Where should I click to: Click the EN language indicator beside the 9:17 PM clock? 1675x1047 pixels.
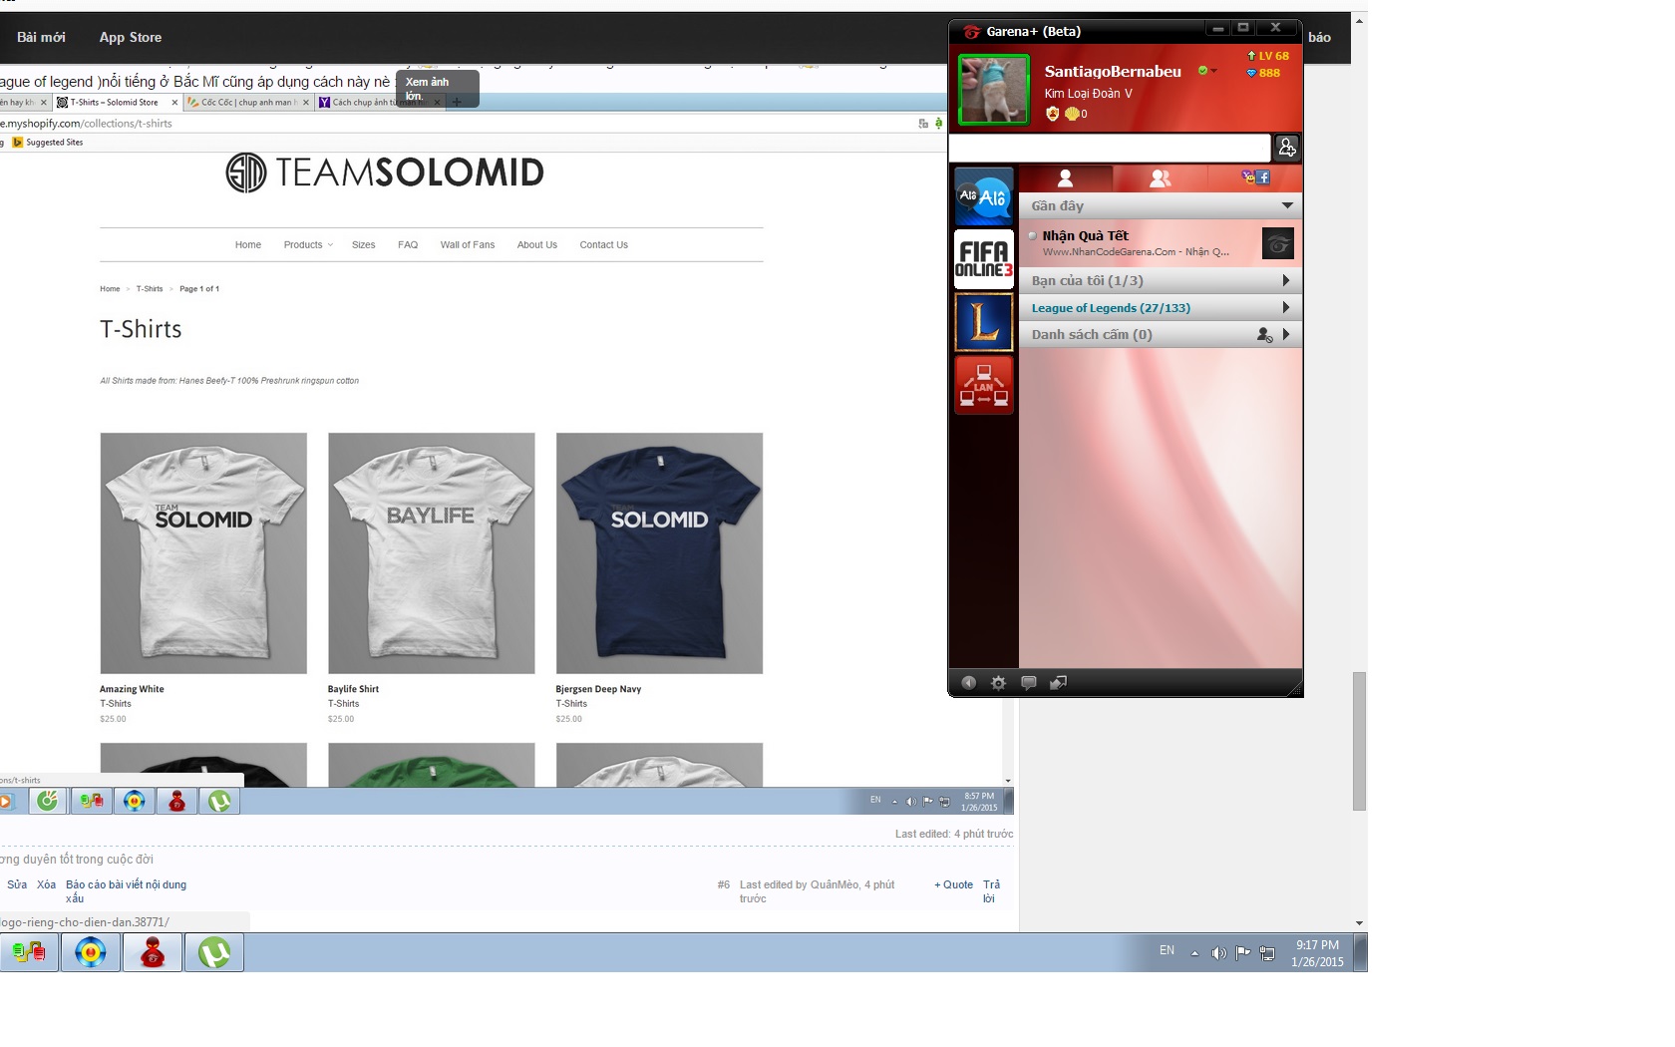point(1167,951)
